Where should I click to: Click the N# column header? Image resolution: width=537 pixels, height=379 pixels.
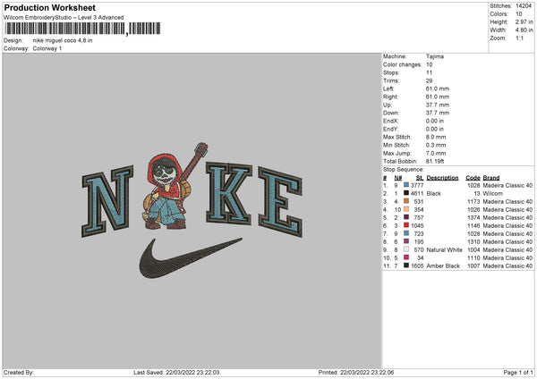coord(398,178)
